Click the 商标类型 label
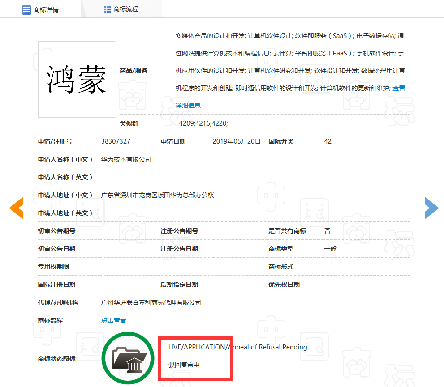444x387 pixels. (281, 249)
